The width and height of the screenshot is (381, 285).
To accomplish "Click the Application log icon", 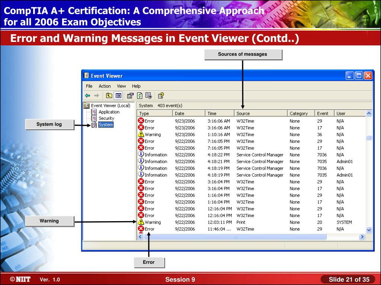I will tap(94, 112).
